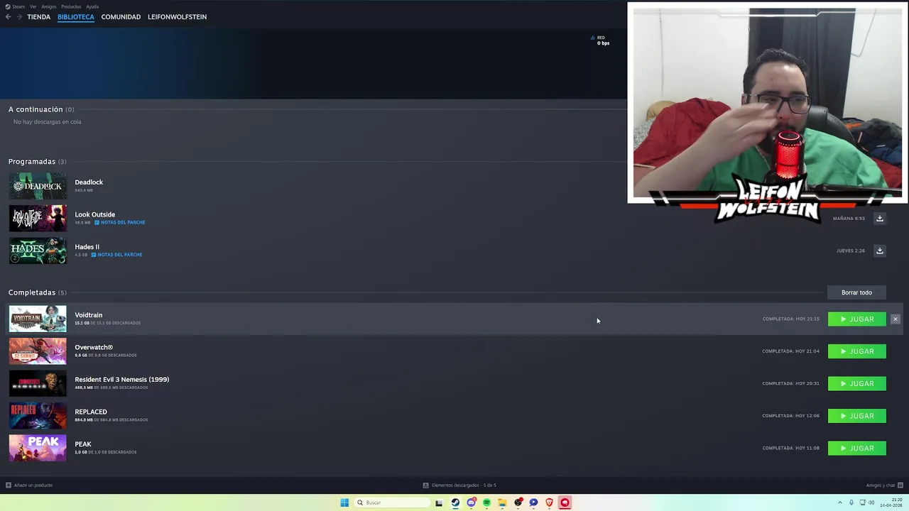
Task: Switch to the COMUNIDAD tab
Action: pos(121,17)
